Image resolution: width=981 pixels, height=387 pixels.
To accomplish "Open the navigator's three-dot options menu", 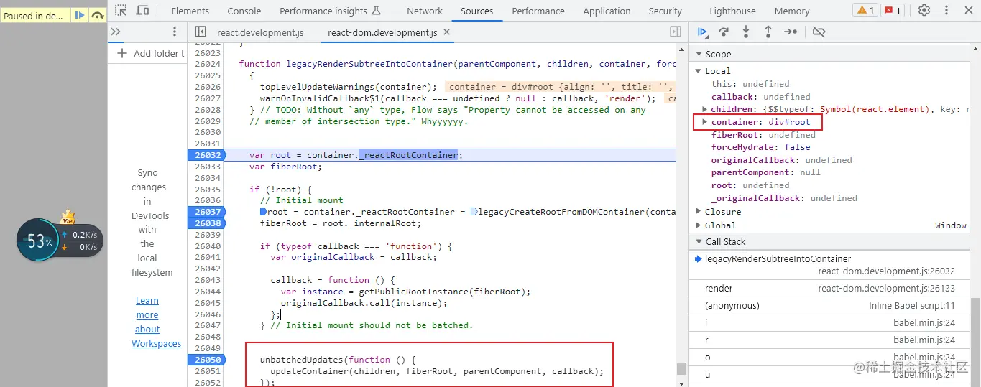I will click(174, 32).
